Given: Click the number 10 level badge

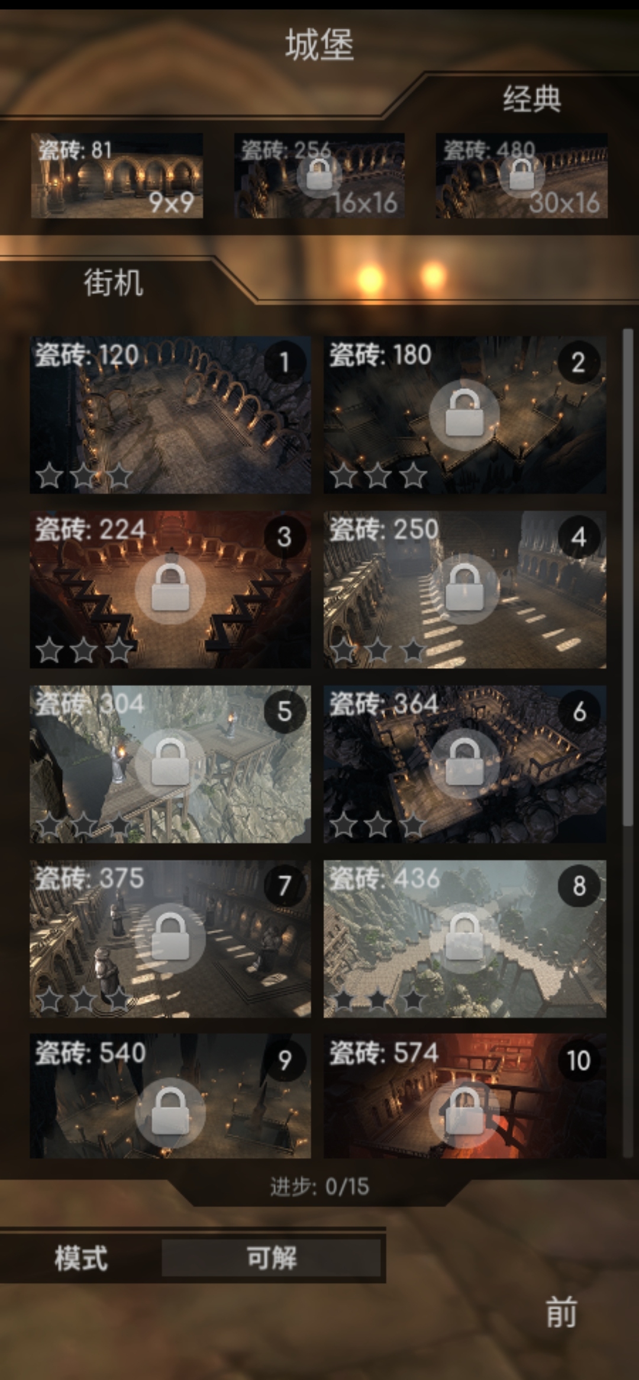Looking at the screenshot, I should [579, 1060].
